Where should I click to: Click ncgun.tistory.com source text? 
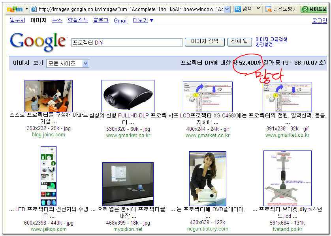[x=208, y=229]
